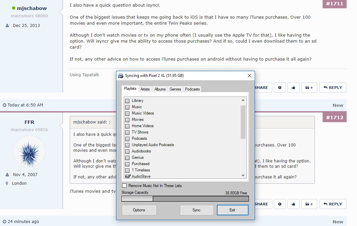The width and height of the screenshot is (357, 226).
Task: Click the "New" label beside Today at 6:50 AM
Action: 338,106
